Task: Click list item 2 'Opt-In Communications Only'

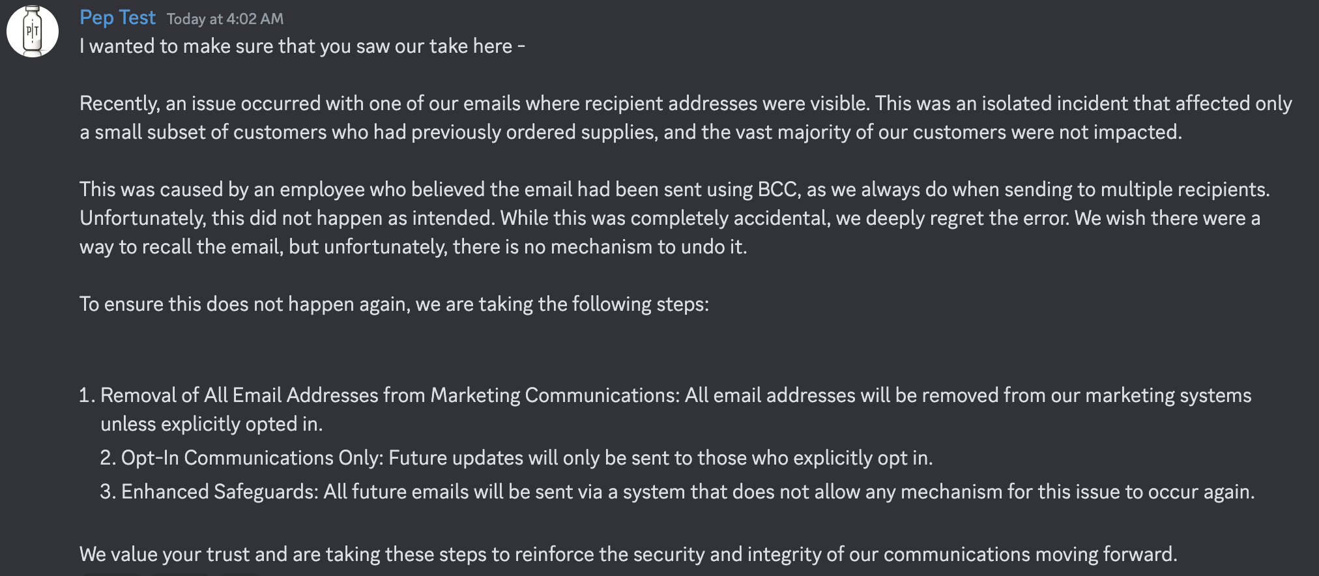Action: (516, 458)
